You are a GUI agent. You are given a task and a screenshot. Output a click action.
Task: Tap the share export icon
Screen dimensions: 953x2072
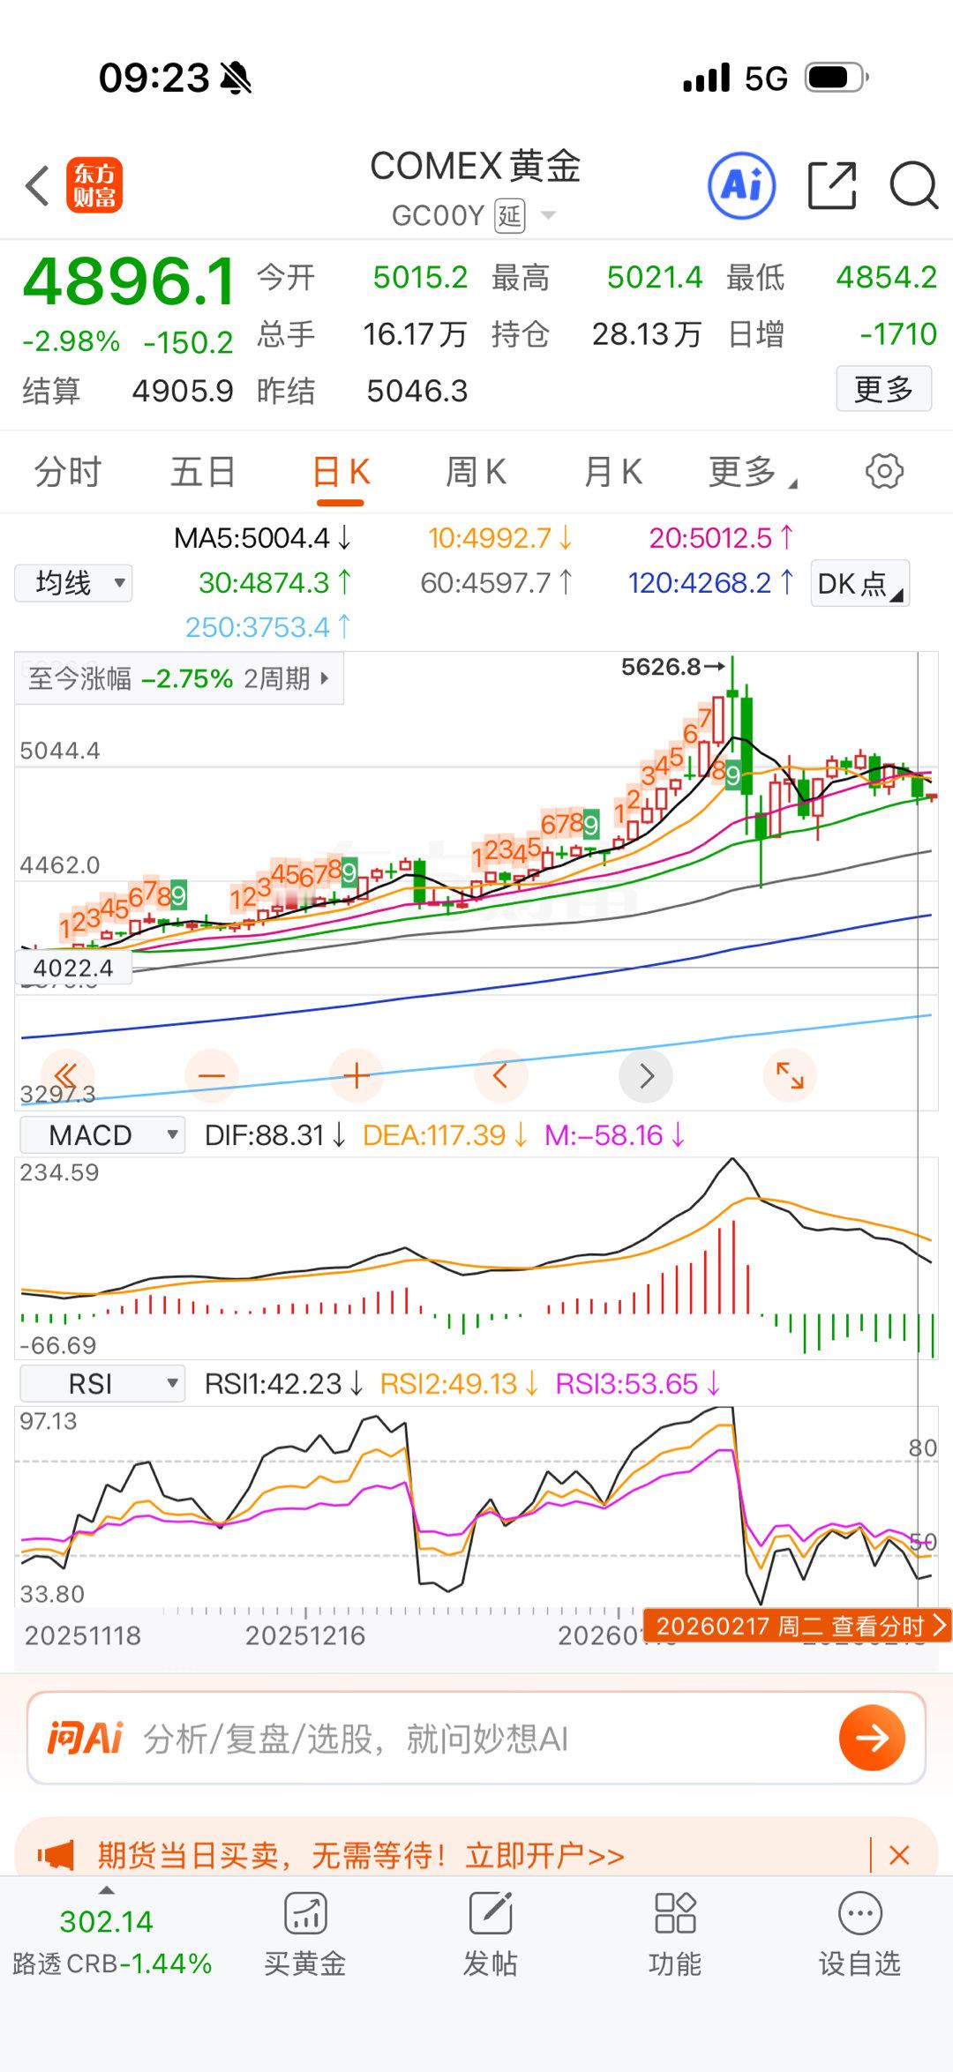coord(832,185)
